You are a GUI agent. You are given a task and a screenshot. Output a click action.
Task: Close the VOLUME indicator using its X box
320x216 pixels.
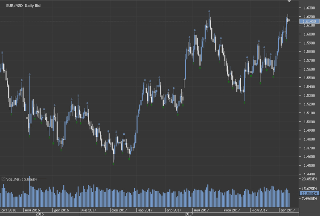point(3,179)
